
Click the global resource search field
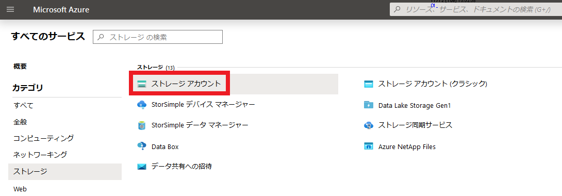(475, 10)
